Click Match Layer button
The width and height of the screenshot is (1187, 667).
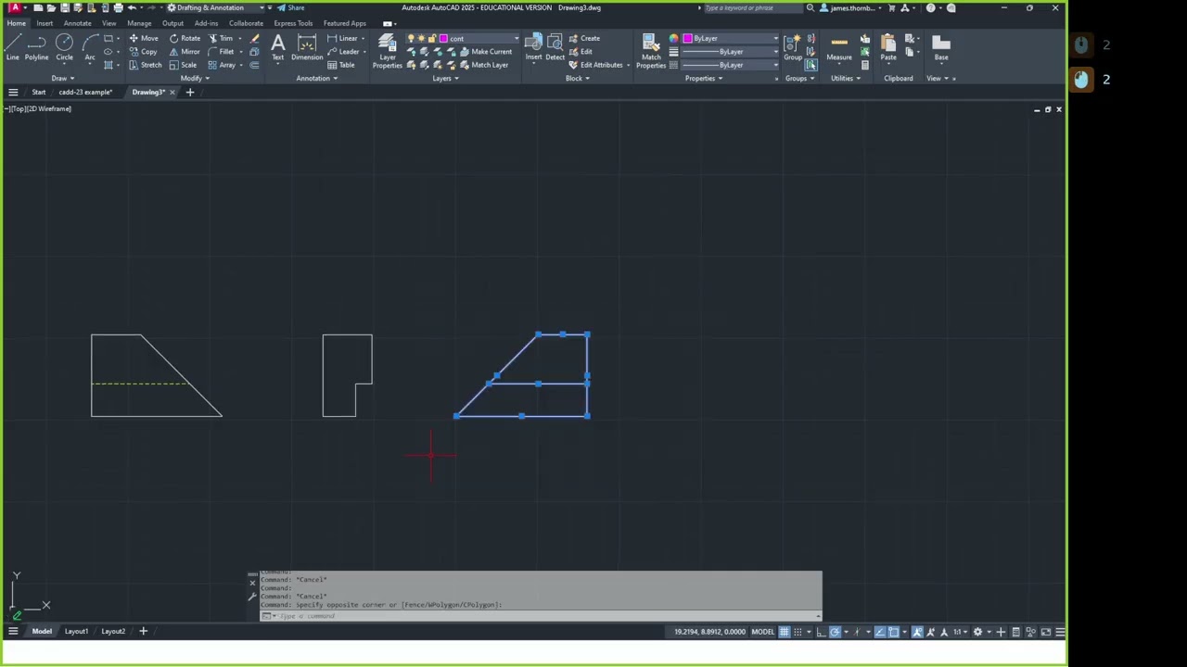point(484,65)
